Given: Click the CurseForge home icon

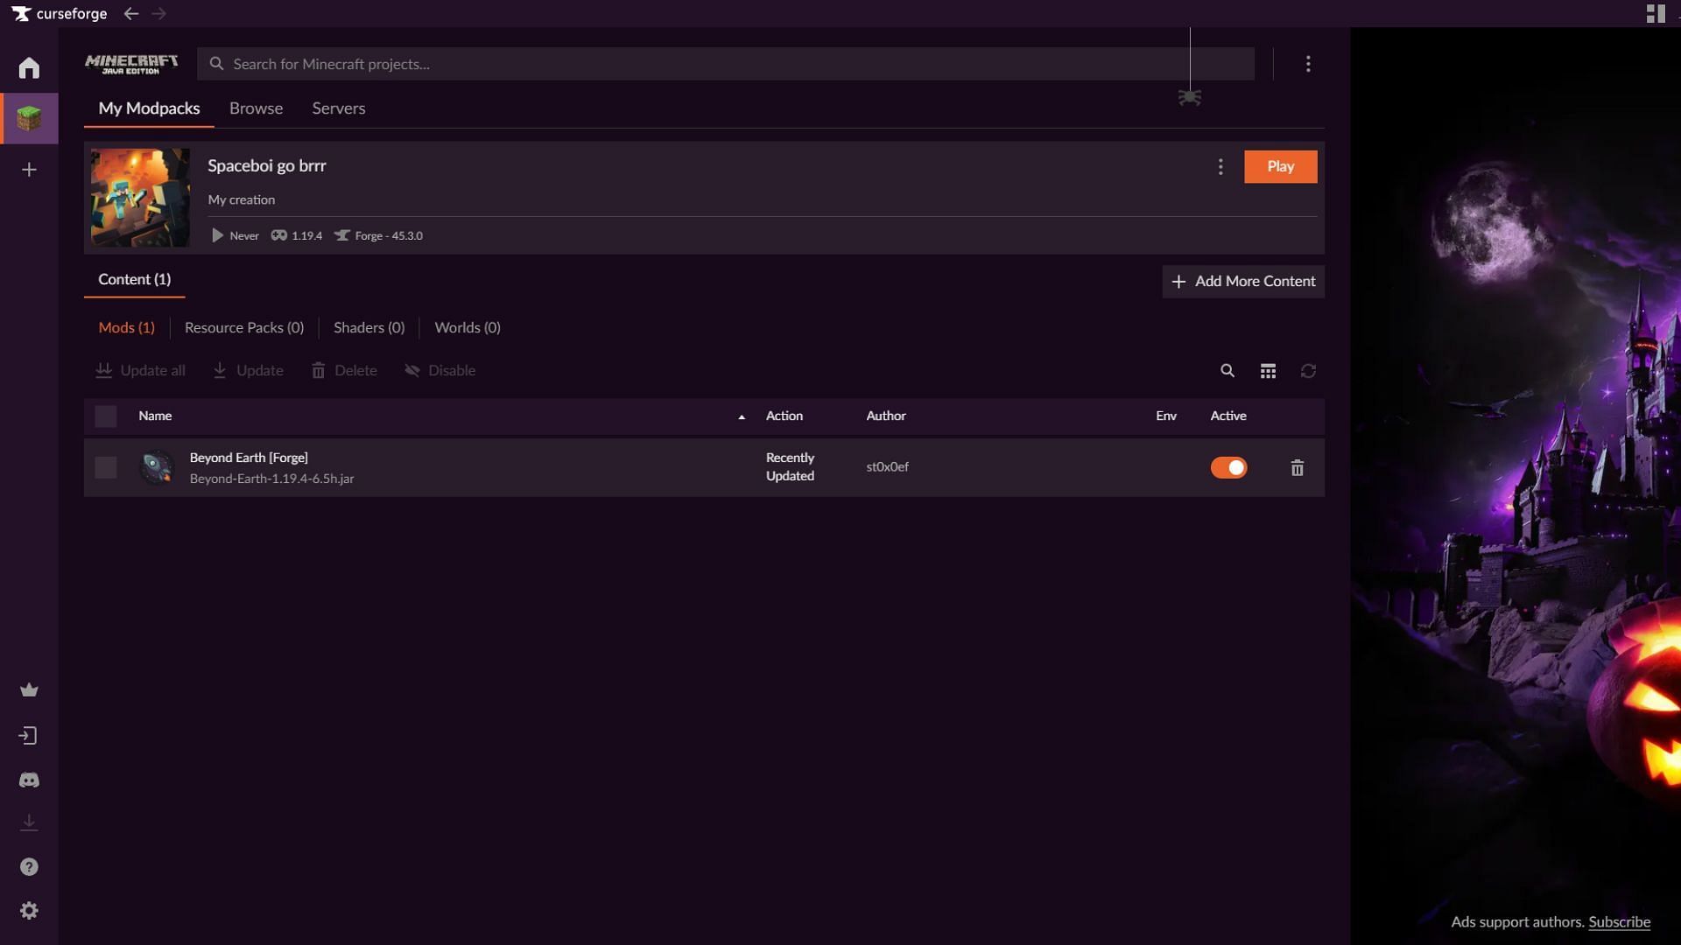Looking at the screenshot, I should [28, 66].
